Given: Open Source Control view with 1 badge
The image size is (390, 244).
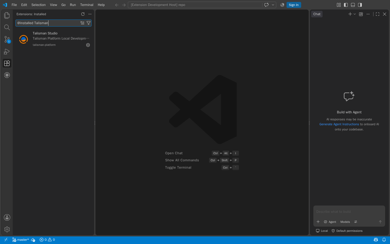Looking at the screenshot, I should click(7, 39).
